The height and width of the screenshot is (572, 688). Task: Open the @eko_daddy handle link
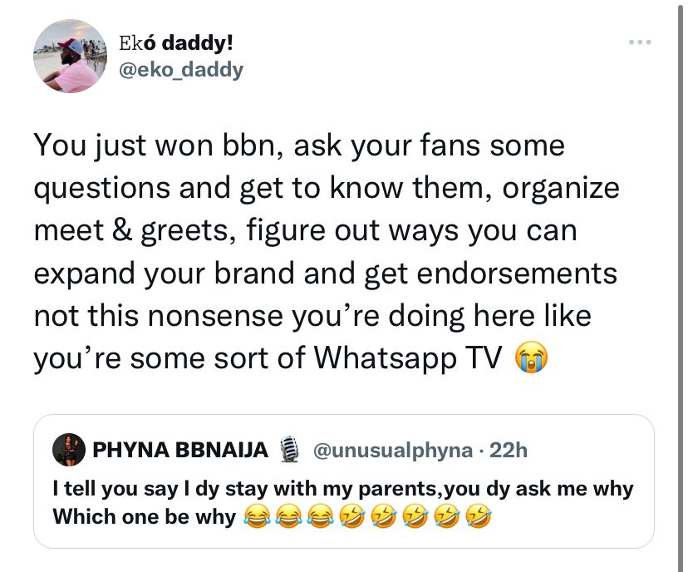click(x=181, y=70)
